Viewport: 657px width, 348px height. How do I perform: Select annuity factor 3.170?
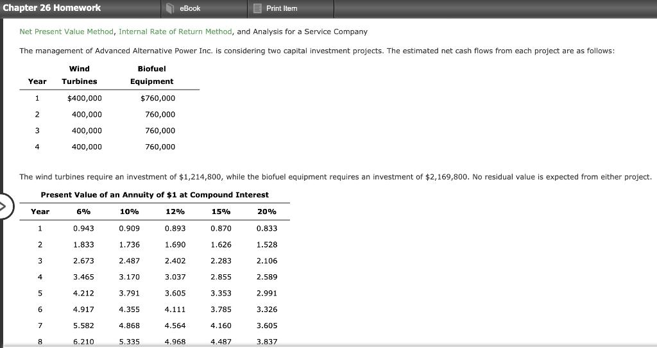point(129,278)
